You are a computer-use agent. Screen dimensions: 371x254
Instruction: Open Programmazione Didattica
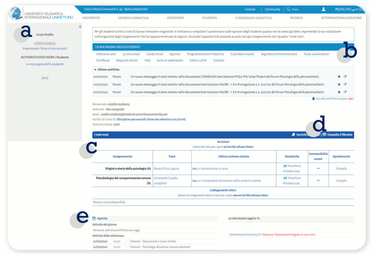[x=205, y=54]
